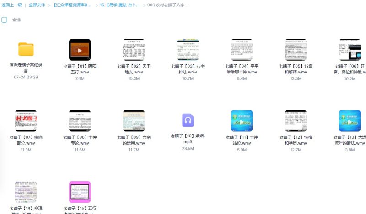Screen dimensions: 366x214
Task: Tick the 全选 select-all checkbox
Action: tap(4, 20)
